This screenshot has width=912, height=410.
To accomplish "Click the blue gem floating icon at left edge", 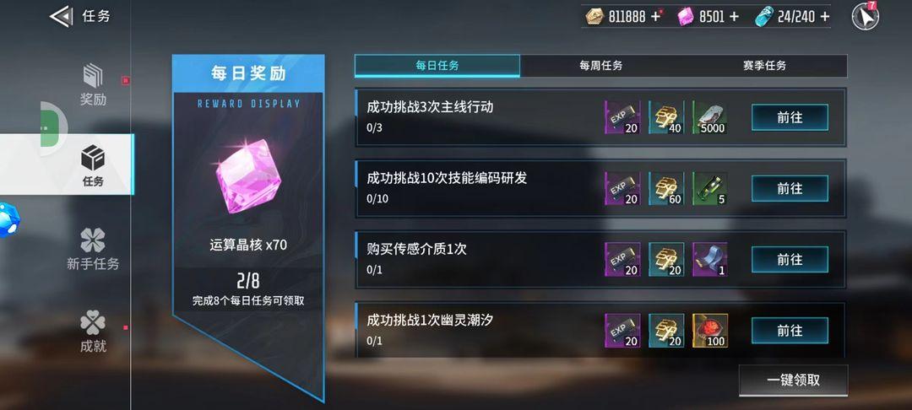I will tap(8, 219).
